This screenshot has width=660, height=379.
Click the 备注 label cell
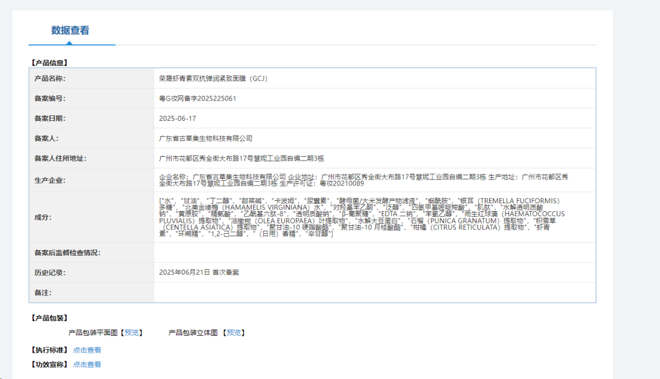[91, 292]
